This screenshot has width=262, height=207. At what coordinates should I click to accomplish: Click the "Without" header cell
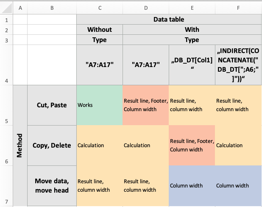(100, 30)
